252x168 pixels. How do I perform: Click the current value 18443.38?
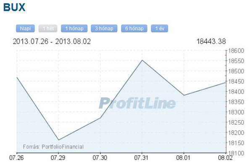(211, 41)
